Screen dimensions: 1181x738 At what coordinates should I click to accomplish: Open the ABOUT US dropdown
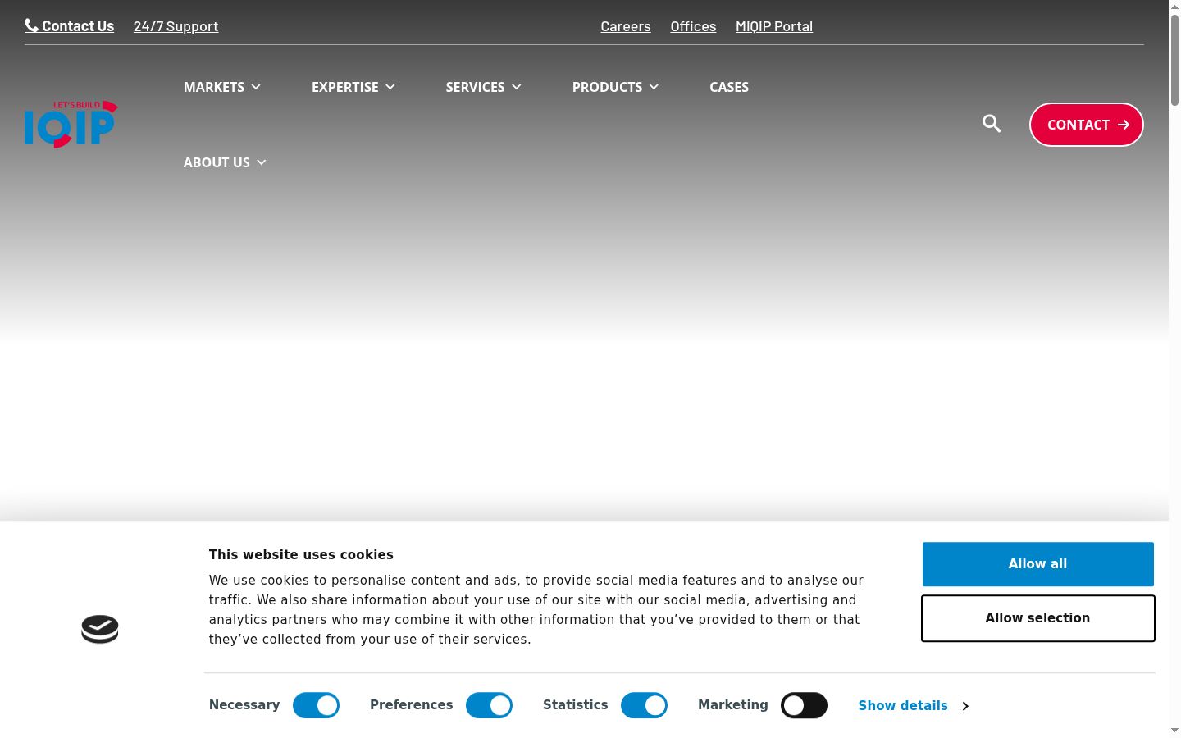(225, 162)
